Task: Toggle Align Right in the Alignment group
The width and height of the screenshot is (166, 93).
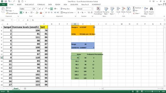Action: 51,13
